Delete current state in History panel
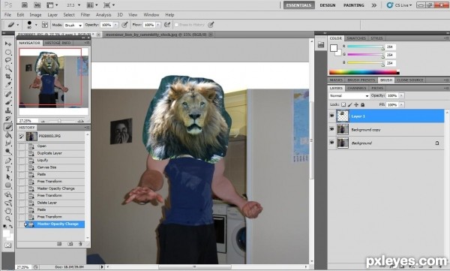 (80, 244)
